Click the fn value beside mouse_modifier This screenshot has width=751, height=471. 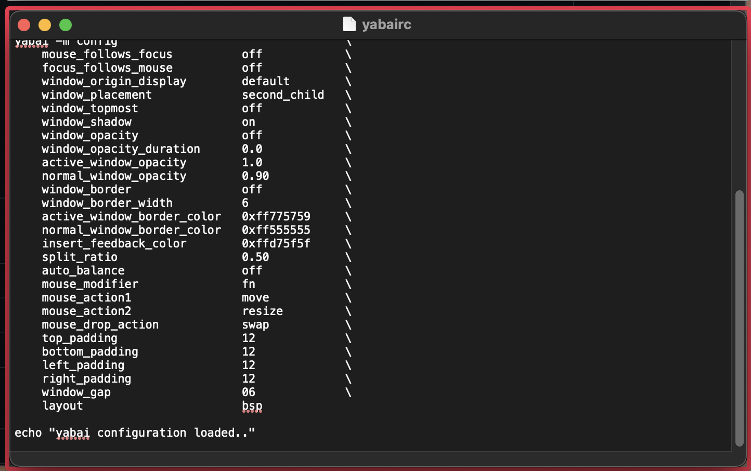coord(248,284)
